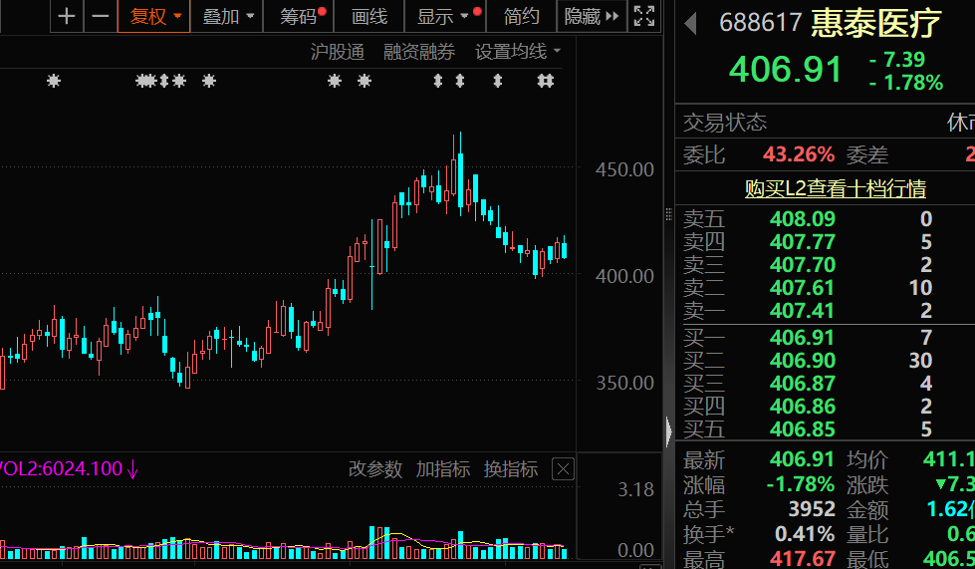Click the back arrow beside stock code 688617
The width and height of the screenshot is (975, 569).
click(x=690, y=24)
